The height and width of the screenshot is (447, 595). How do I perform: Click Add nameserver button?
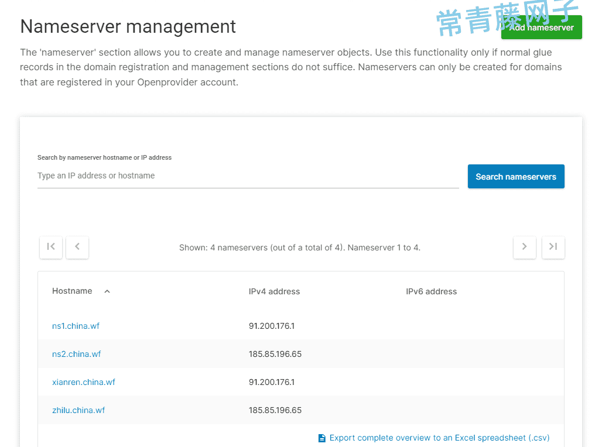click(x=541, y=27)
